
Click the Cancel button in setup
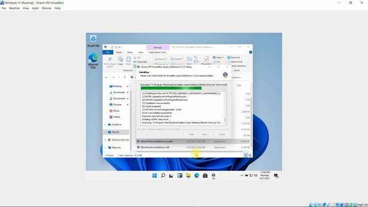click(221, 135)
